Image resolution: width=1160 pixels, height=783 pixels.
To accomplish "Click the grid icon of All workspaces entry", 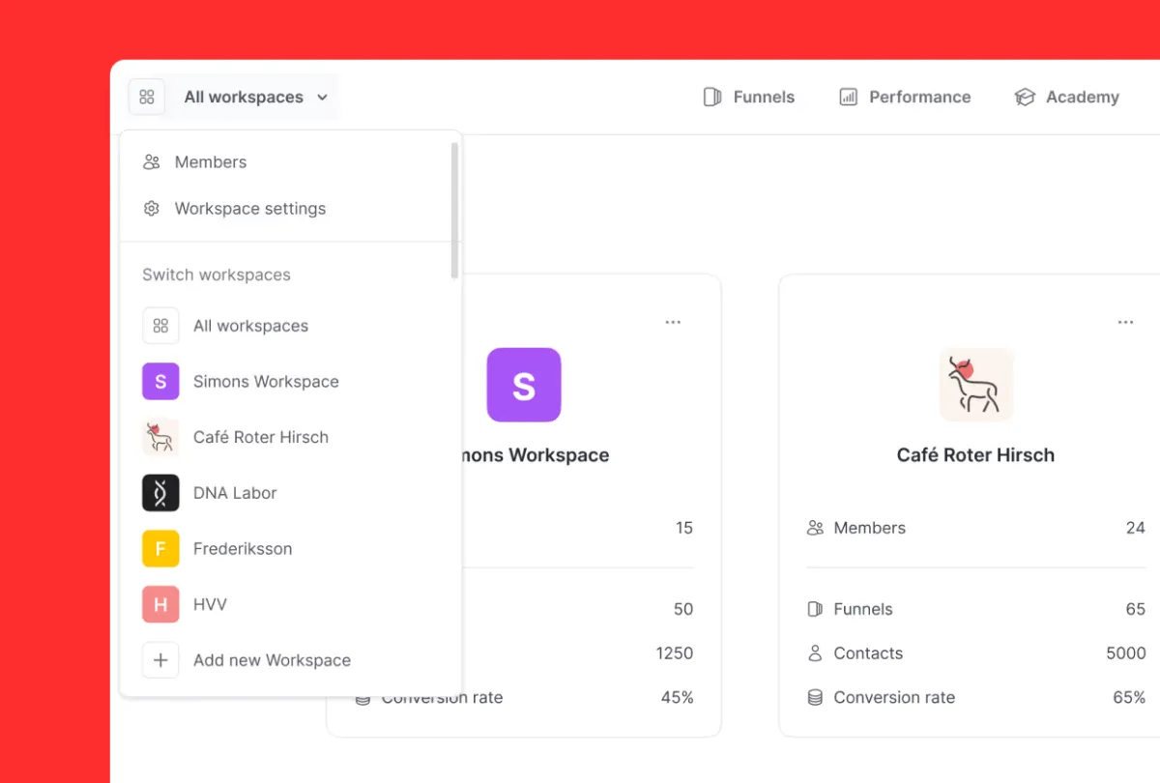I will (x=160, y=326).
